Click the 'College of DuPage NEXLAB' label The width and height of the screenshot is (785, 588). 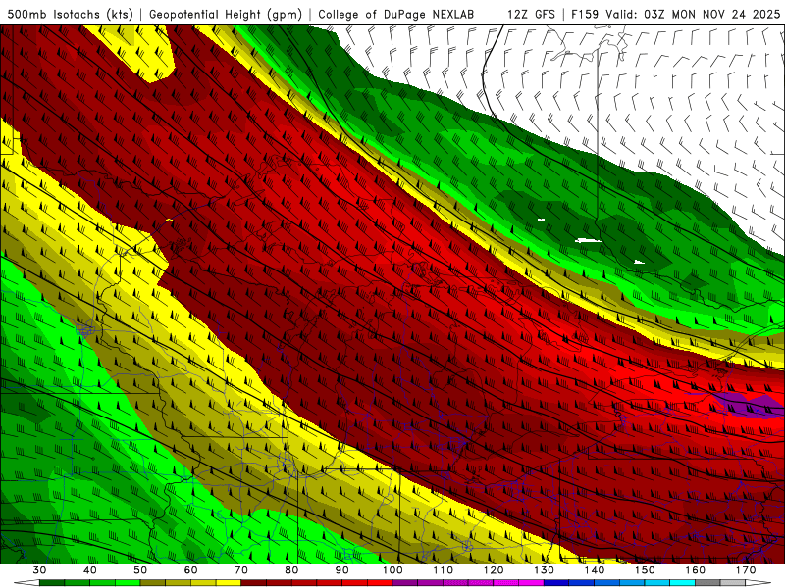click(396, 15)
